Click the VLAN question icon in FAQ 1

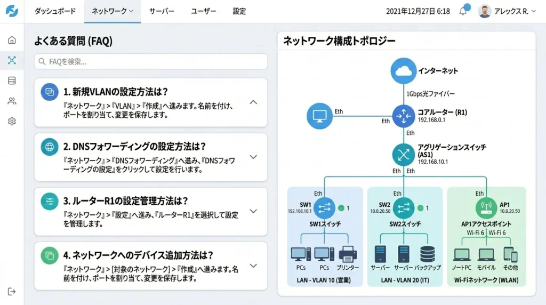50,92
